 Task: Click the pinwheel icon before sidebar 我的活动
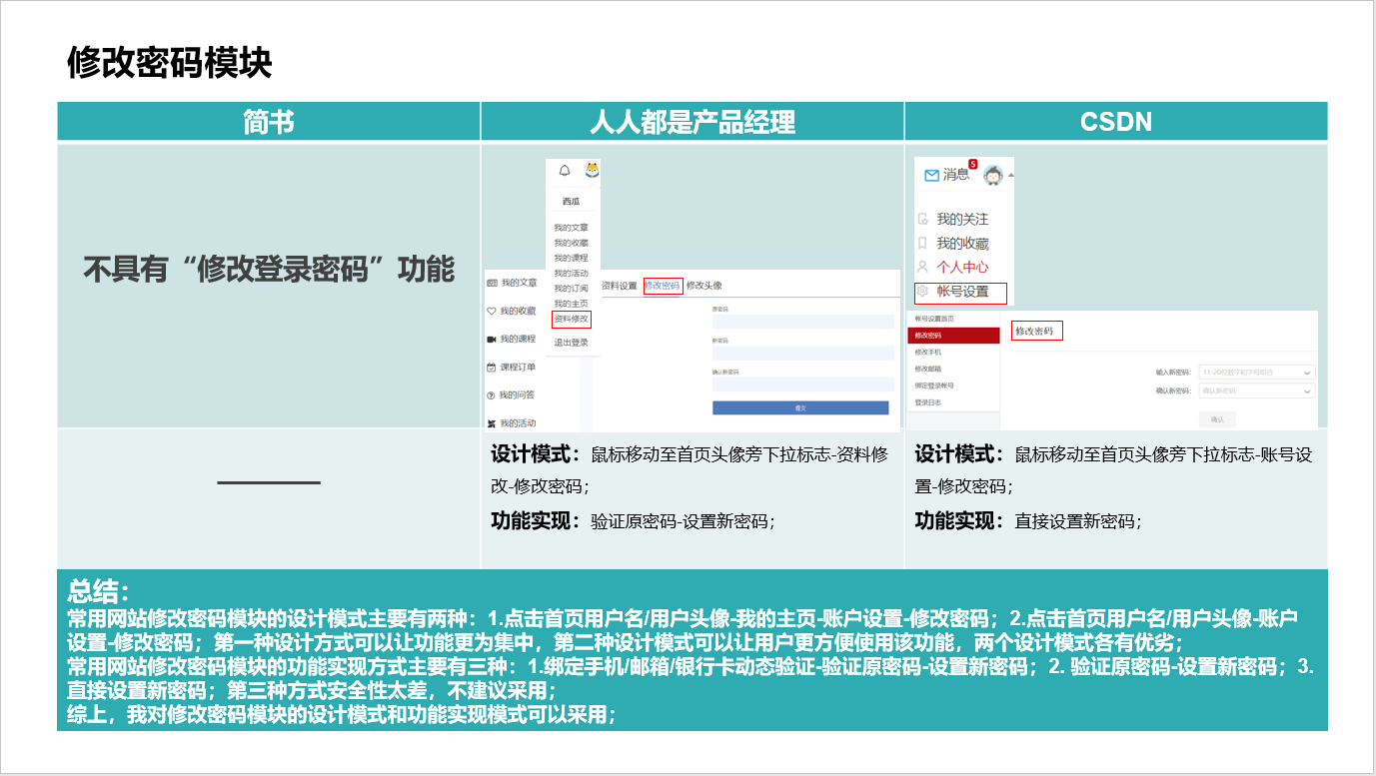(492, 423)
